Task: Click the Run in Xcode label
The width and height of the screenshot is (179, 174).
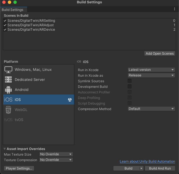Action: tap(88, 70)
